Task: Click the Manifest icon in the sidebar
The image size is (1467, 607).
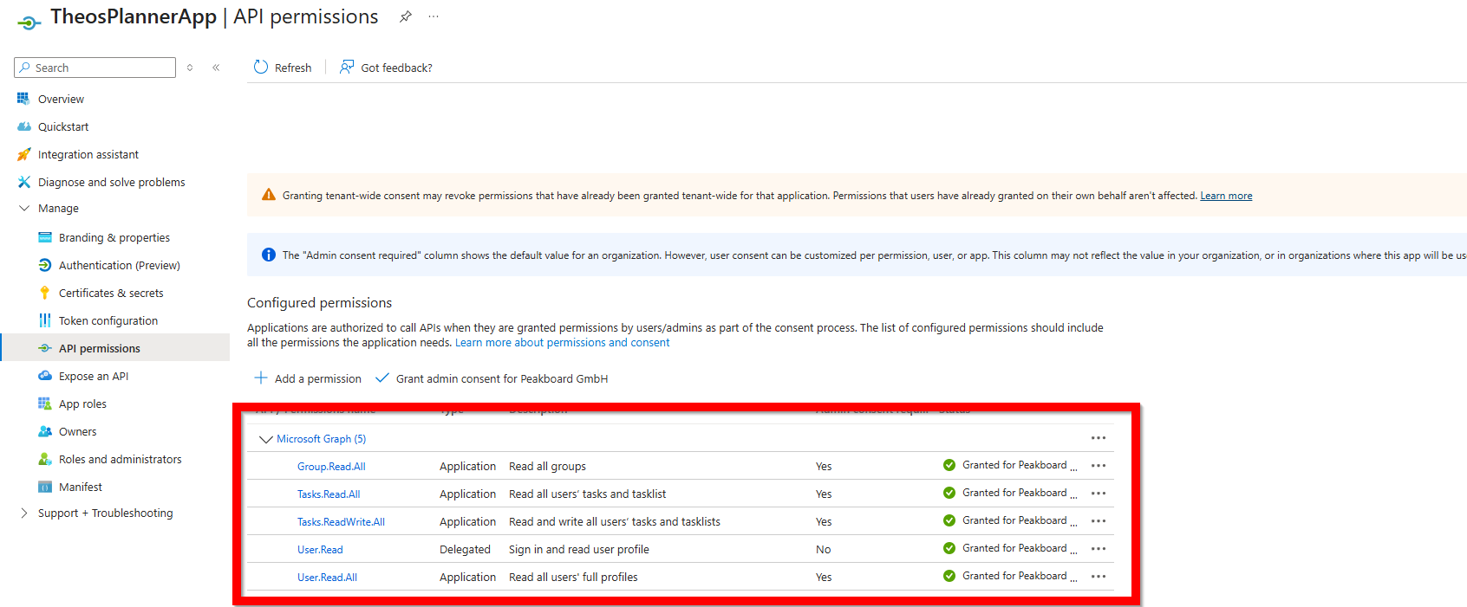Action: click(x=45, y=487)
